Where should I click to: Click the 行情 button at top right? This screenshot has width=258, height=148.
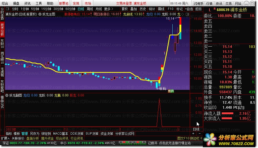(x=209, y=3)
